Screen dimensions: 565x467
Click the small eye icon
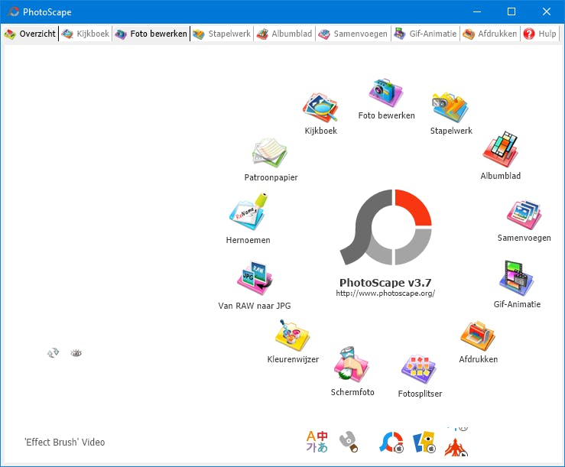76,353
